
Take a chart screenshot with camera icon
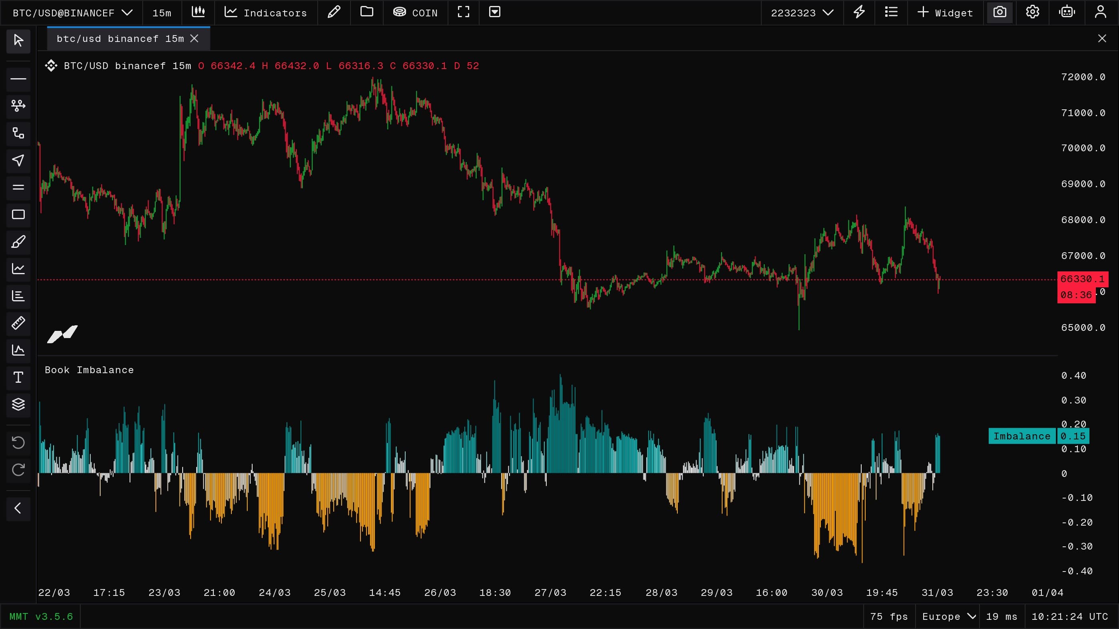1000,13
